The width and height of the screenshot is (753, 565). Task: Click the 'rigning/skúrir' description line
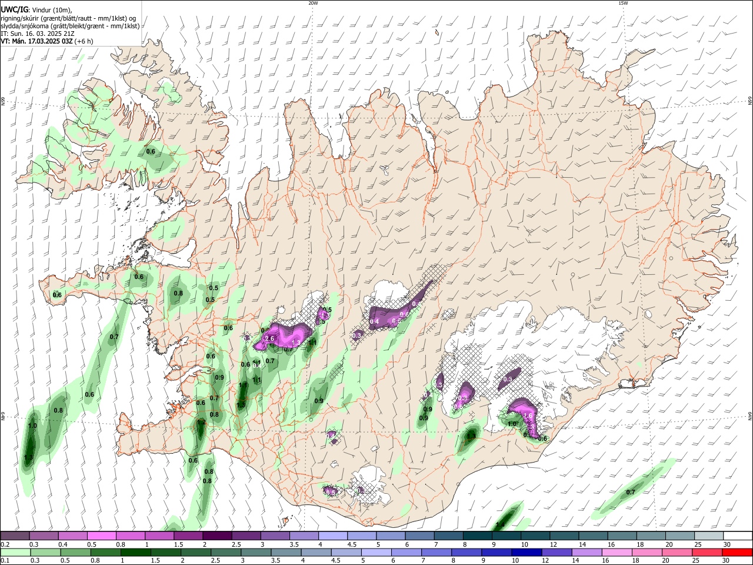click(69, 18)
